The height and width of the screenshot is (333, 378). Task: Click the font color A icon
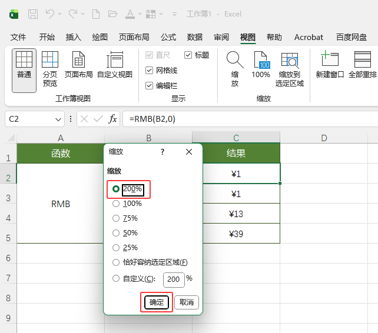pyautogui.click(x=130, y=14)
